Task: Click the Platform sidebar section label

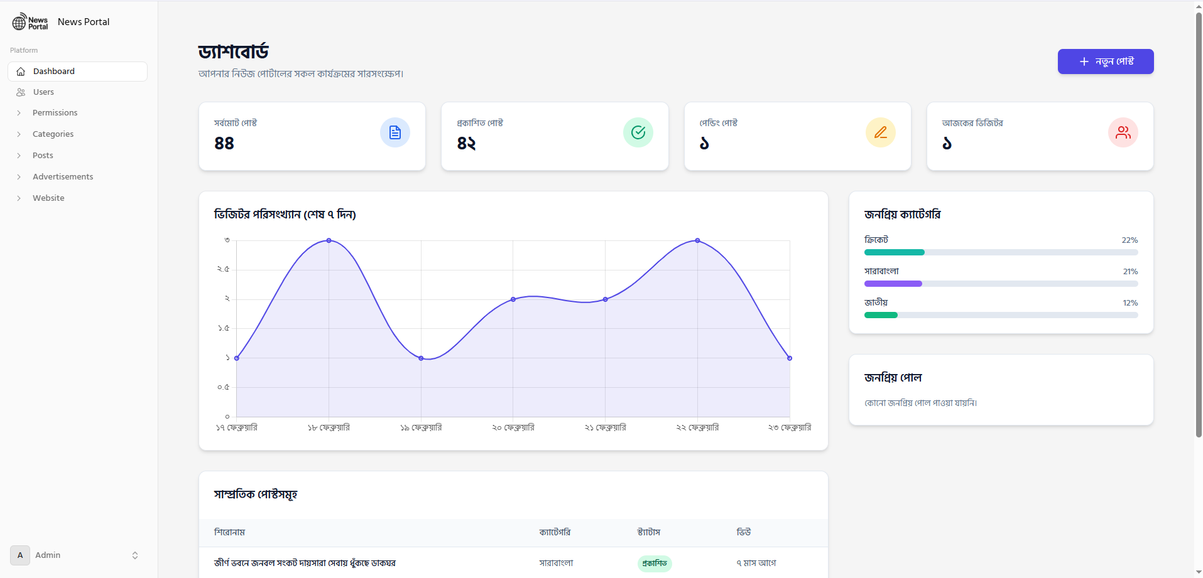Action: [x=24, y=50]
